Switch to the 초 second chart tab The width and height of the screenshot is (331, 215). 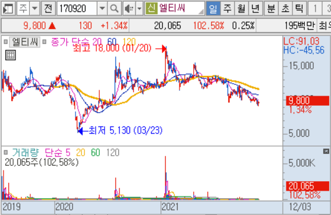285,8
